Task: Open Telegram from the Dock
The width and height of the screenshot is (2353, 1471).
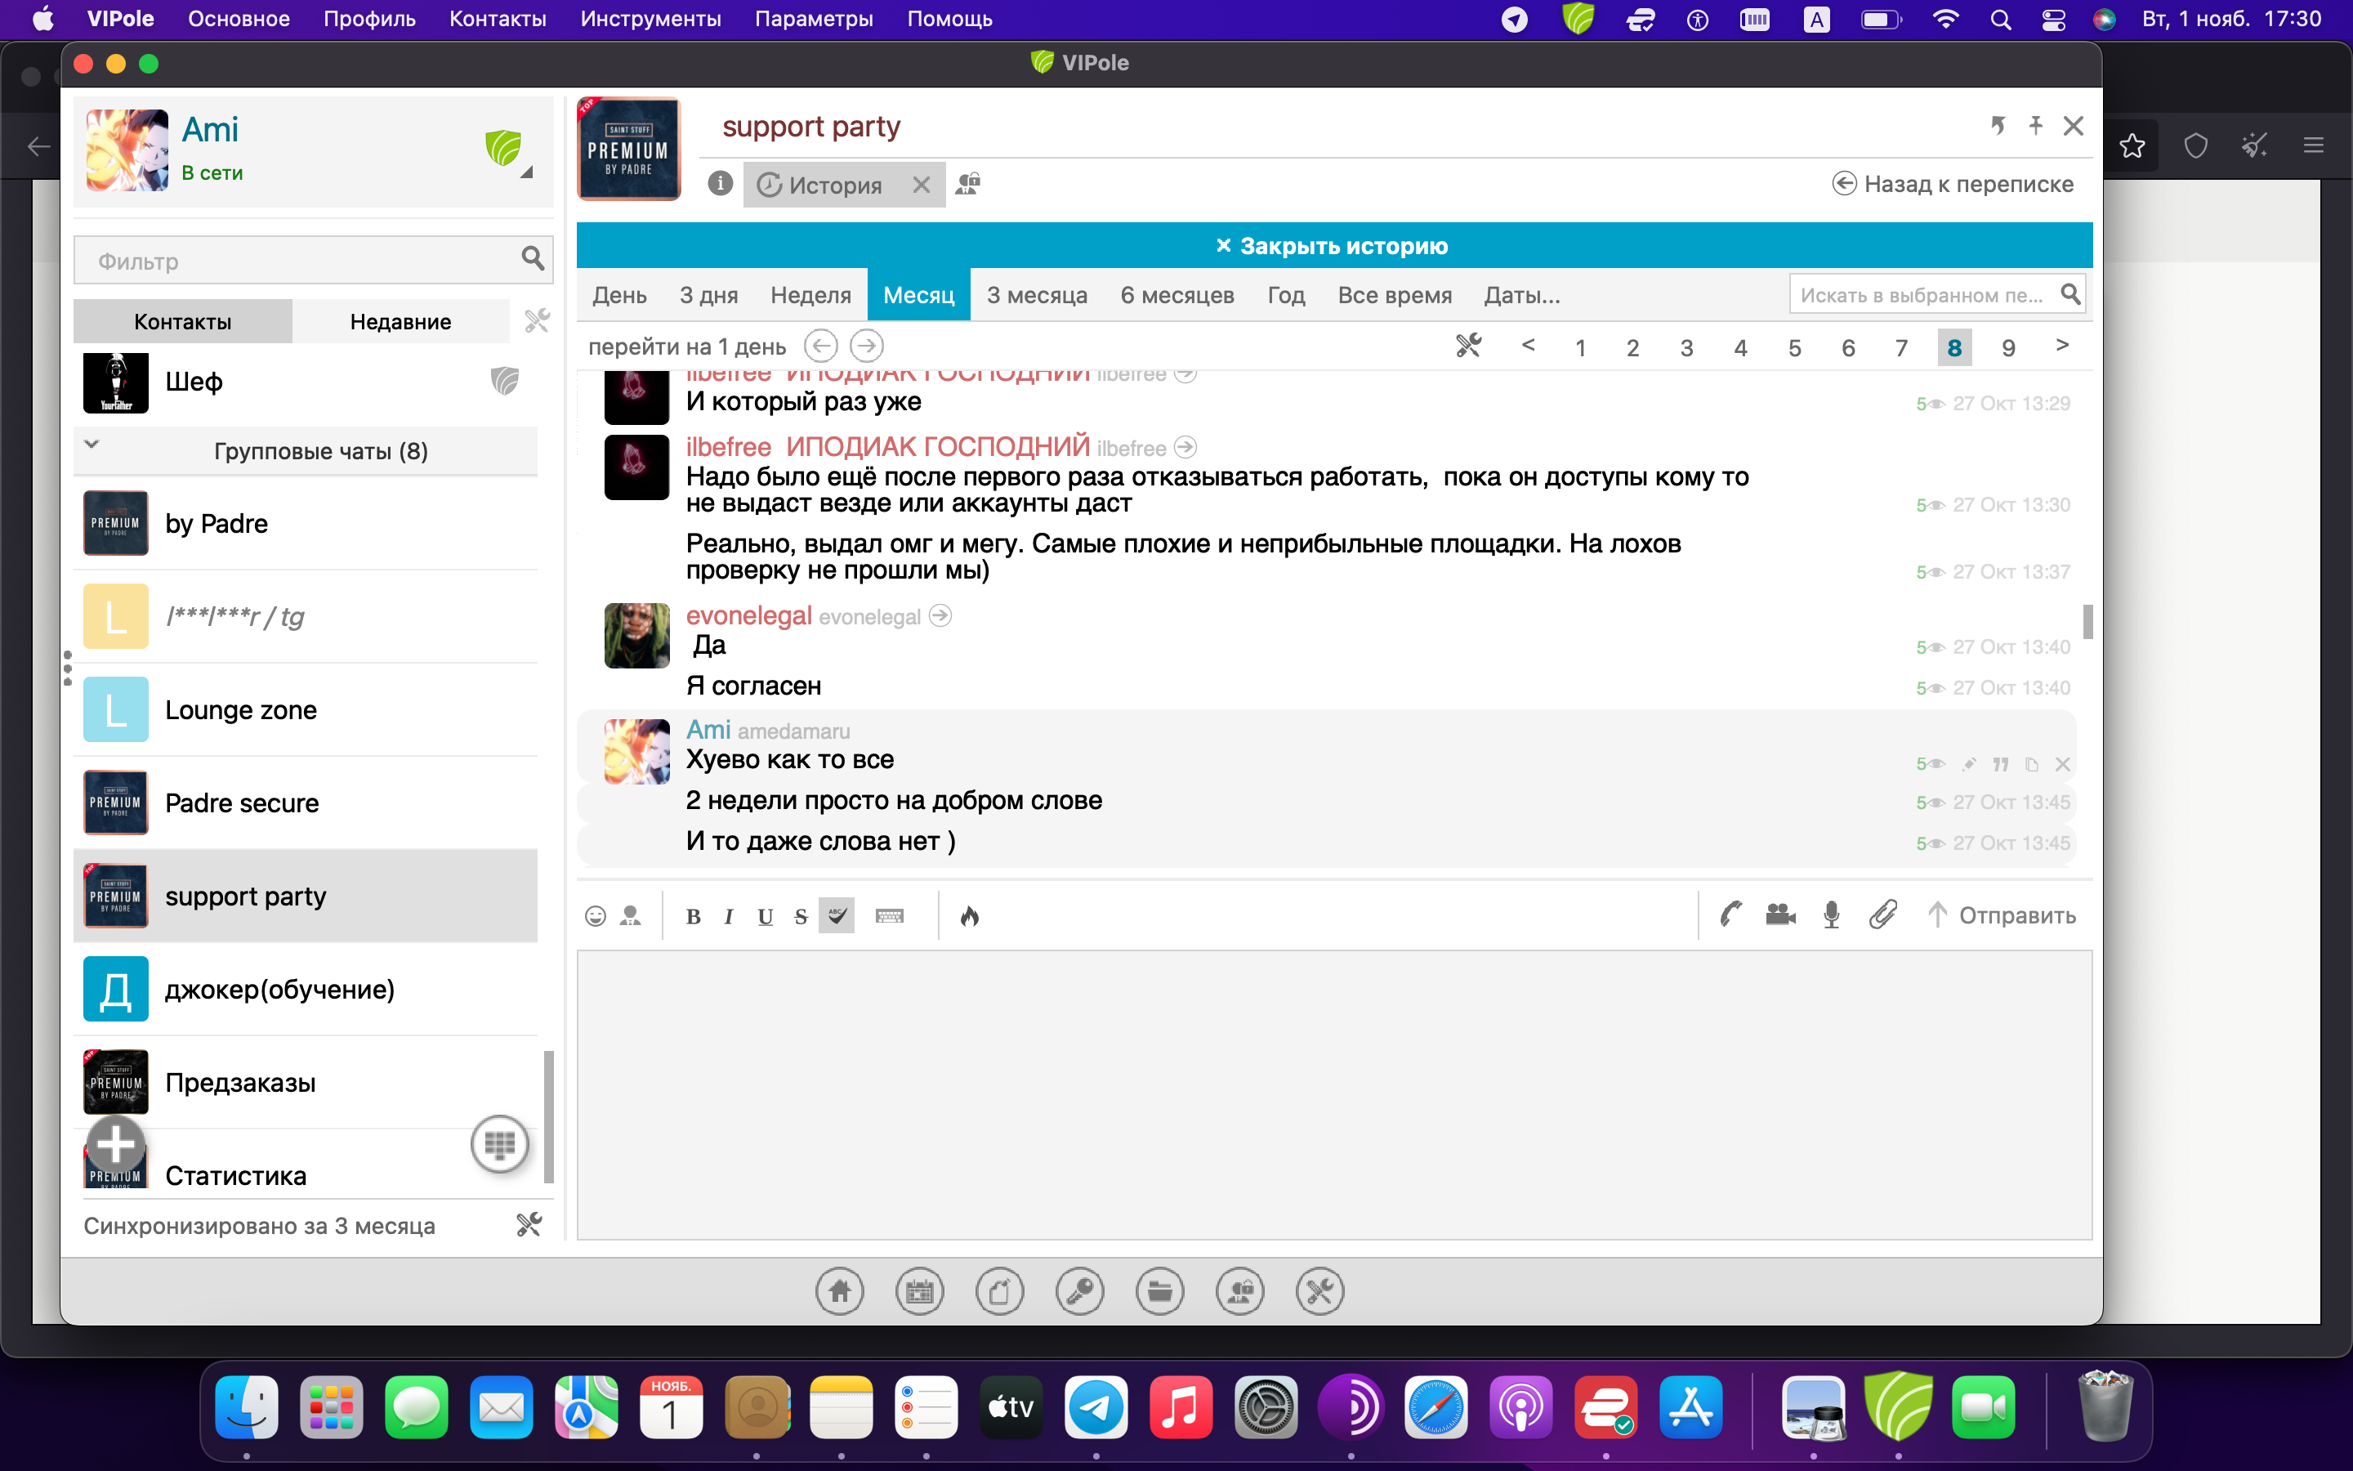Action: point(1096,1406)
